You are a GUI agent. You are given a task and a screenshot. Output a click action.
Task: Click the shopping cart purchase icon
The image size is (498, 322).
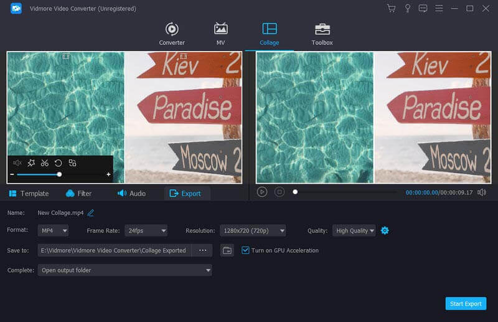pos(391,9)
